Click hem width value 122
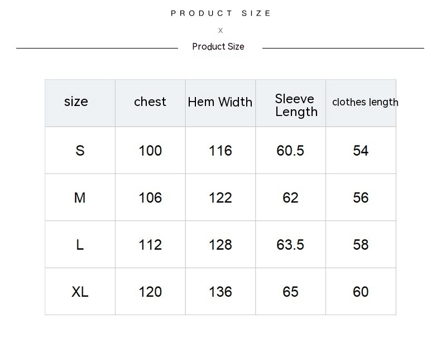Screen dimensions: 441x343 click(x=220, y=197)
